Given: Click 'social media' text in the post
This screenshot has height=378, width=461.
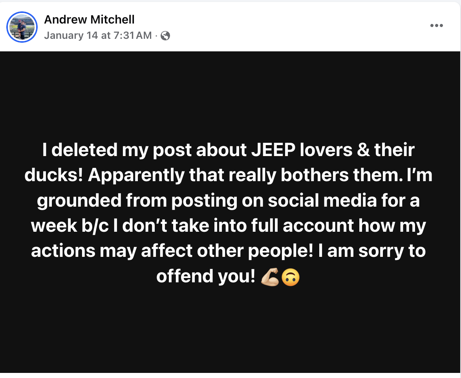Looking at the screenshot, I should click(x=322, y=200).
